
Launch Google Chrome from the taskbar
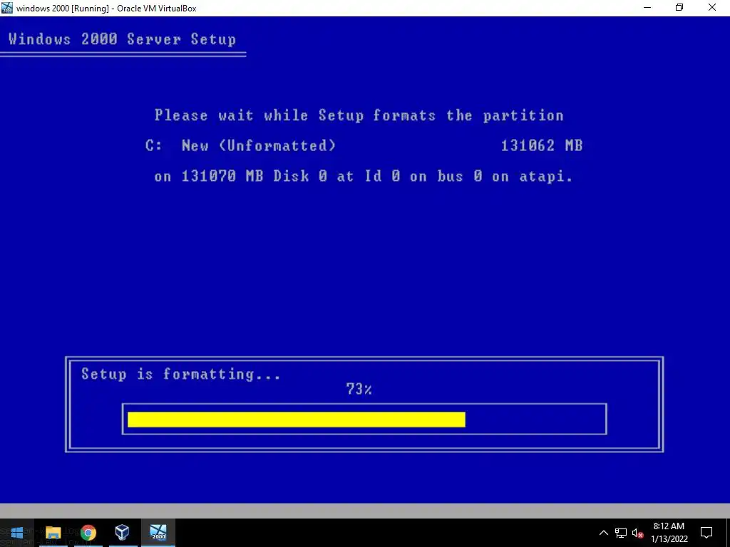tap(88, 533)
